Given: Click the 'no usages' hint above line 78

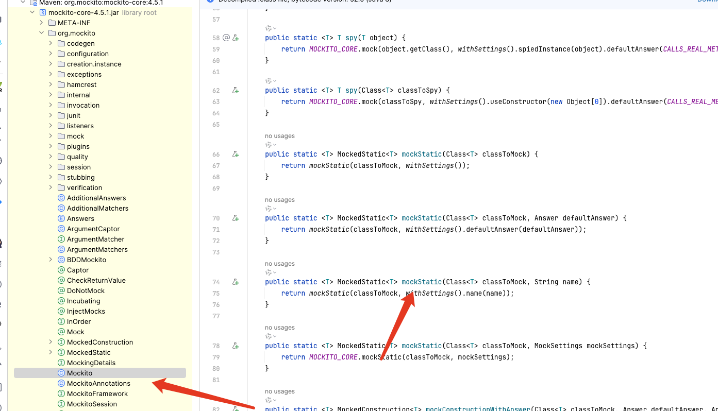Looking at the screenshot, I should coord(280,328).
